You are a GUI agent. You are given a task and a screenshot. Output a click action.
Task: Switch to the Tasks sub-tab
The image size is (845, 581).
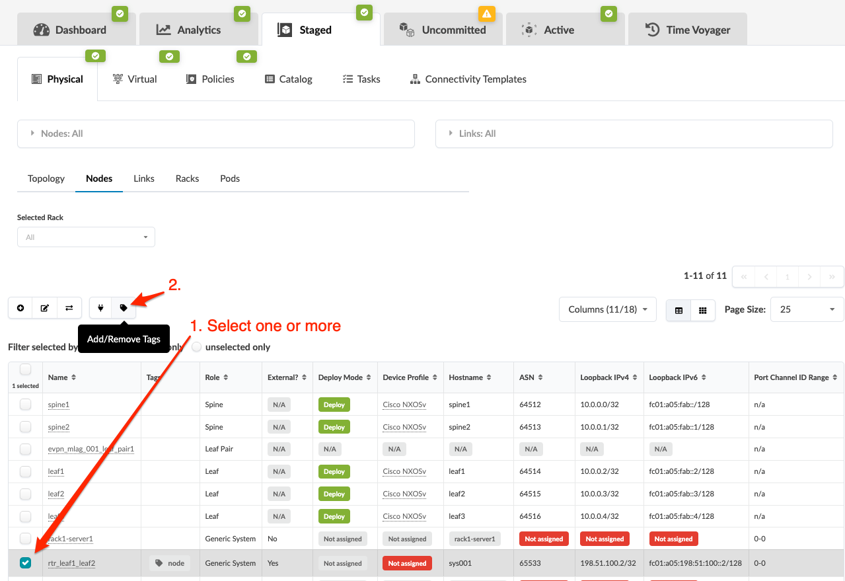pyautogui.click(x=361, y=79)
